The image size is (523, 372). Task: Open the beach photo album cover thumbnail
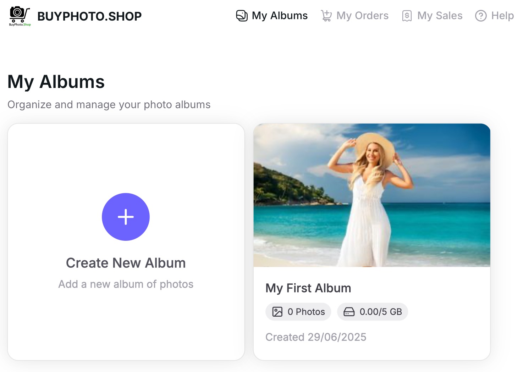(x=372, y=195)
